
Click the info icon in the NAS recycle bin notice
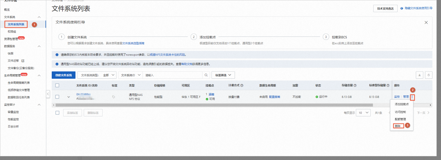point(57,64)
